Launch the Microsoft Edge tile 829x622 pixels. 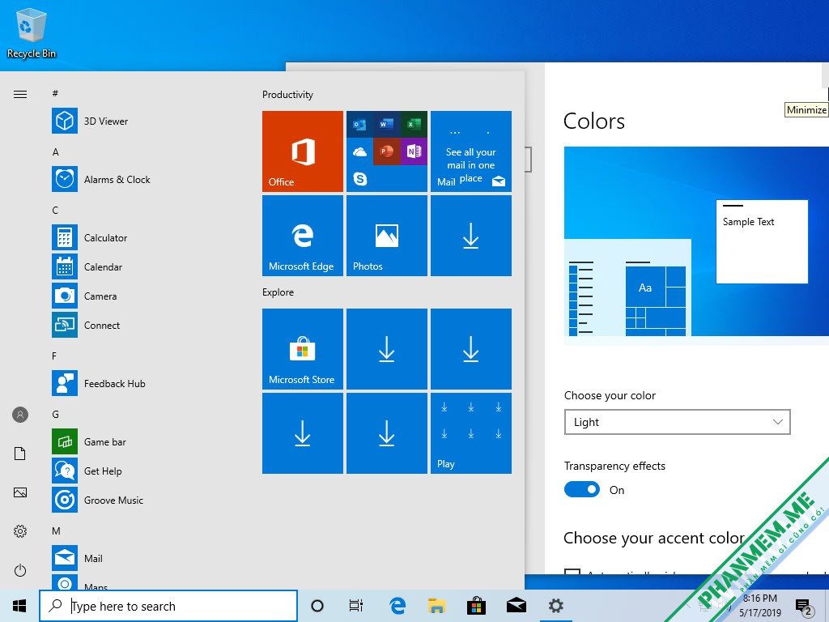pyautogui.click(x=303, y=236)
